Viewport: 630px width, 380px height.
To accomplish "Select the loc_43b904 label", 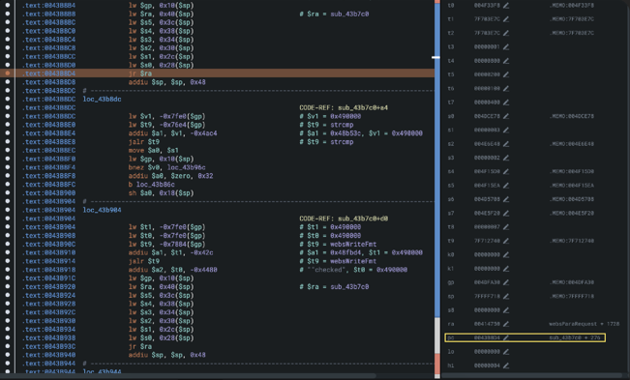I will pos(102,210).
